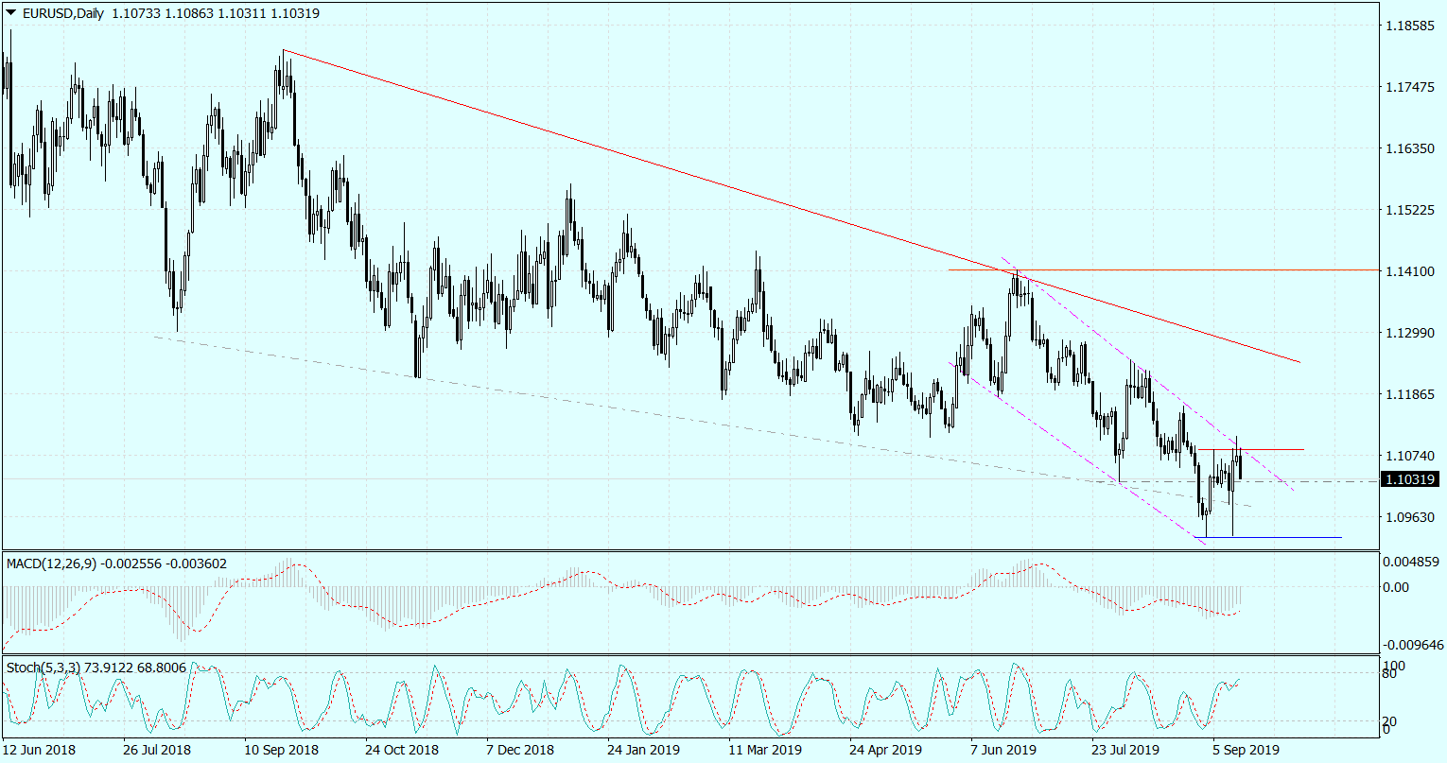The width and height of the screenshot is (1447, 763).
Task: Click the 1.12990 price scale value
Action: coord(1409,333)
